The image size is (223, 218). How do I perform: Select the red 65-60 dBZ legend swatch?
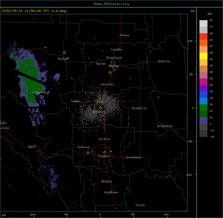203,37
